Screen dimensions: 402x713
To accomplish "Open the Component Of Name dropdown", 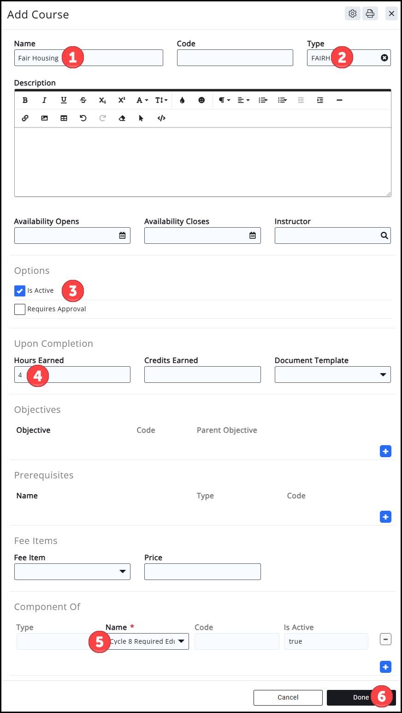I will [x=147, y=641].
